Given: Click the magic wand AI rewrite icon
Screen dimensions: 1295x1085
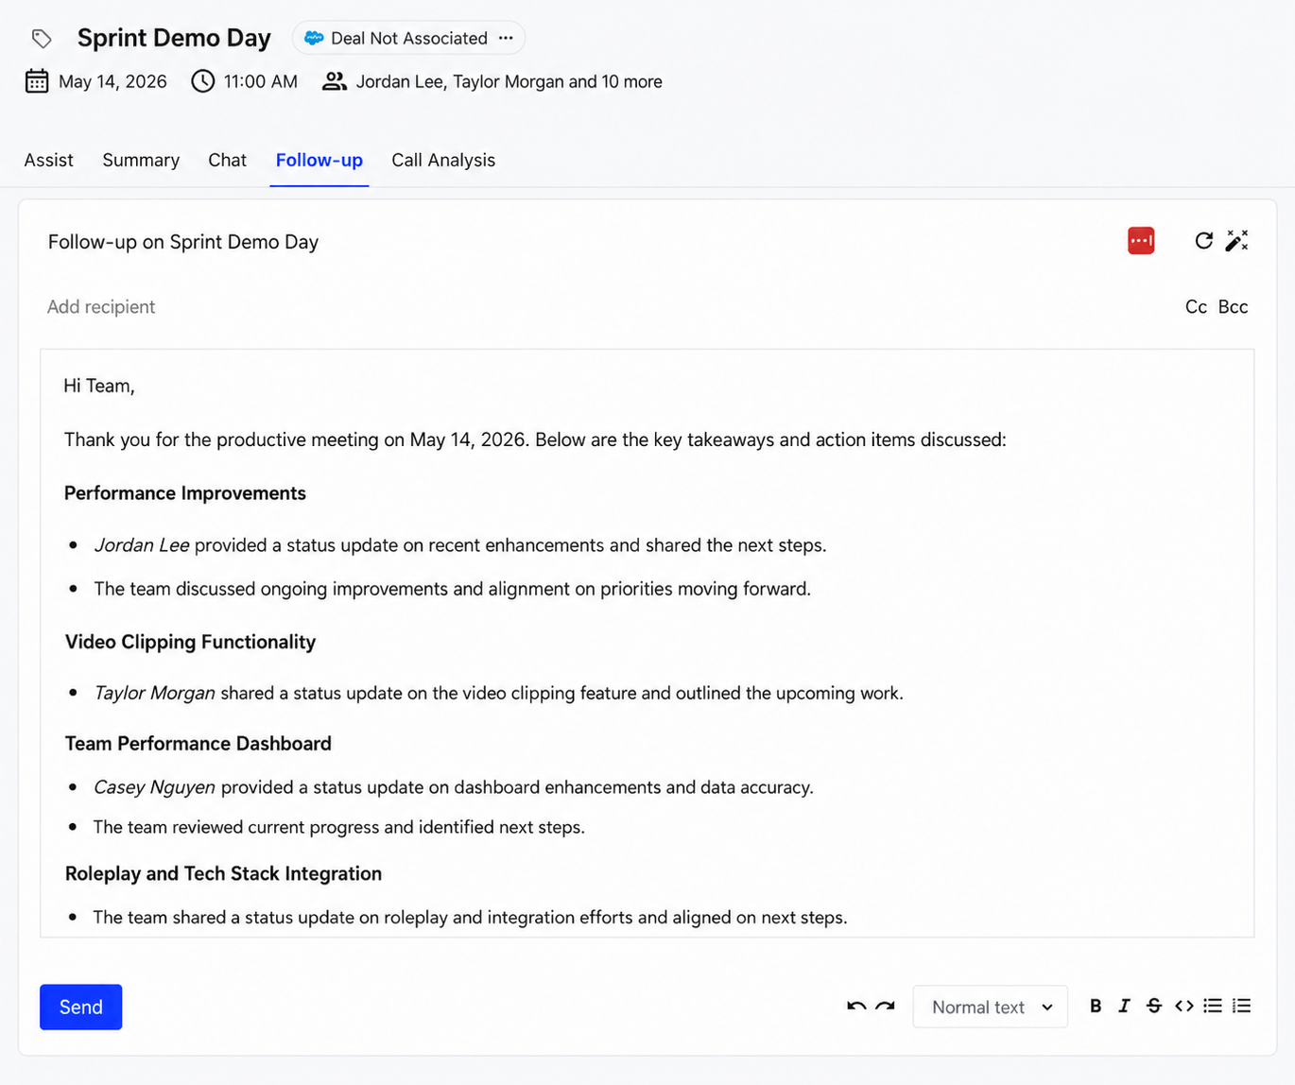Looking at the screenshot, I should (1236, 241).
